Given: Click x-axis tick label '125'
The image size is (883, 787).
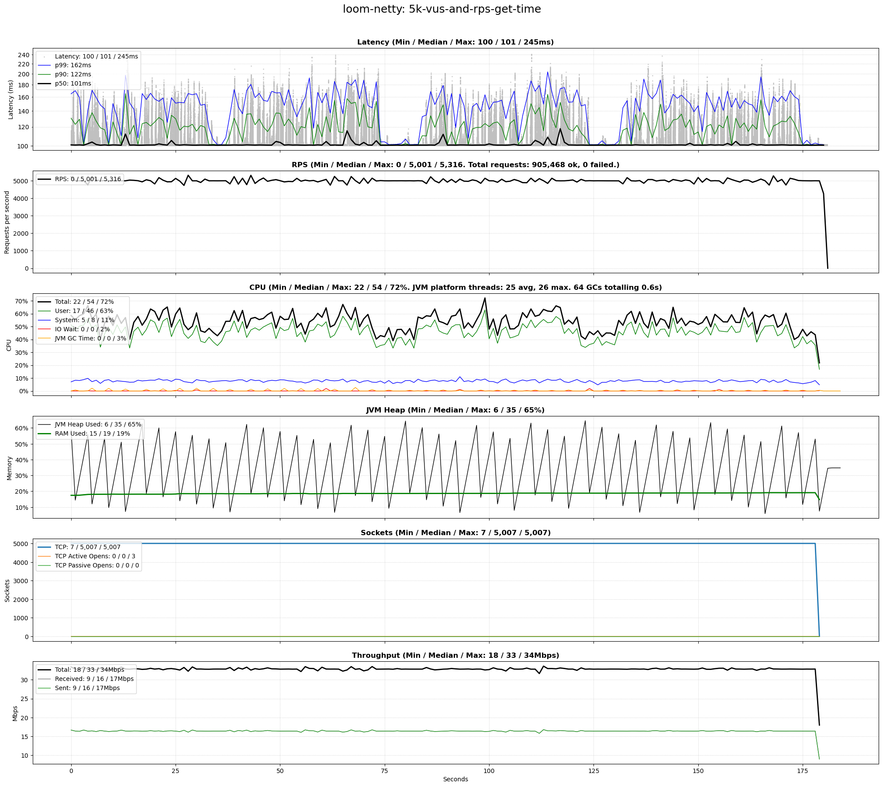Looking at the screenshot, I should pyautogui.click(x=593, y=771).
